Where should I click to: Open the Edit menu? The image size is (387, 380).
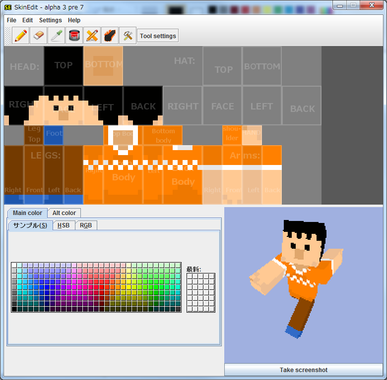point(27,20)
